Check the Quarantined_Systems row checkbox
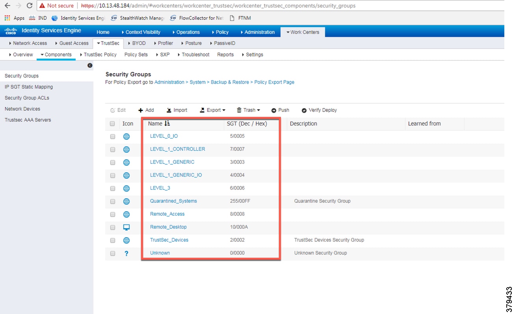The width and height of the screenshot is (513, 314). point(113,201)
